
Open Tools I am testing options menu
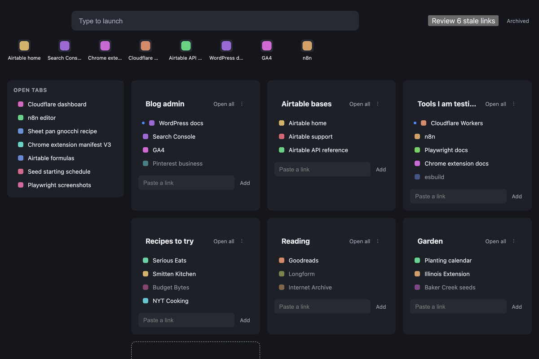(x=514, y=104)
